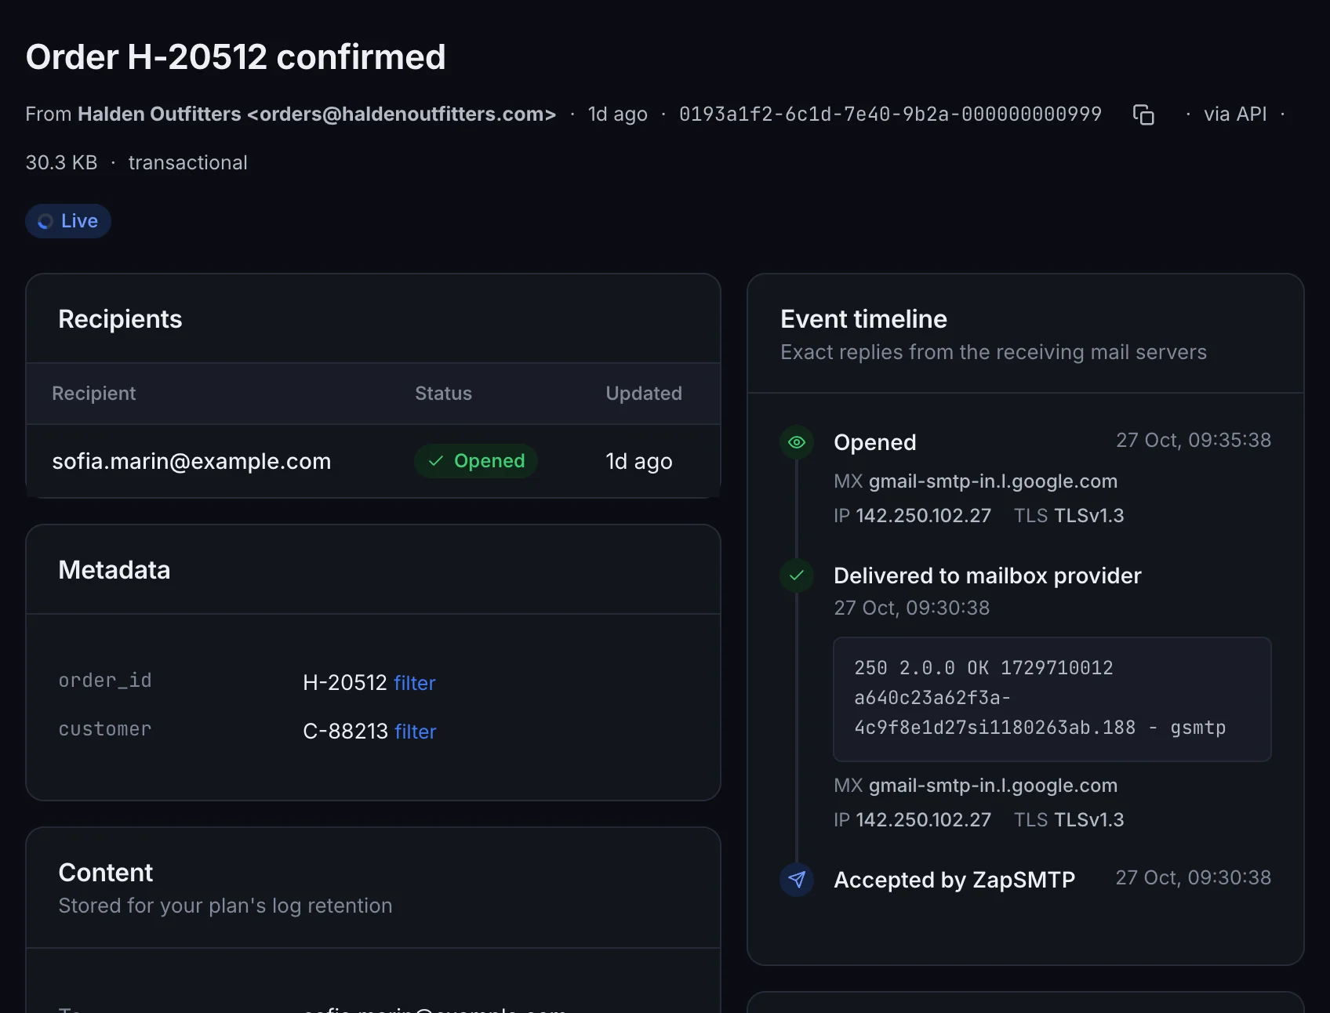The image size is (1330, 1013).
Task: Click the checkmark icon beside the Delivered event
Action: (x=797, y=575)
